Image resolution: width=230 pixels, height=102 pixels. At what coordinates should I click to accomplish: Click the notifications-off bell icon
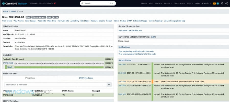click(x=55, y=3)
